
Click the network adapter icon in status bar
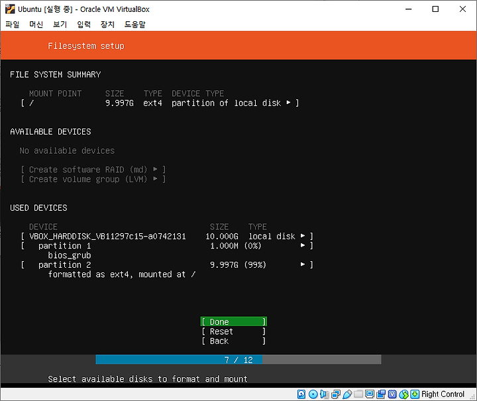[x=336, y=394]
